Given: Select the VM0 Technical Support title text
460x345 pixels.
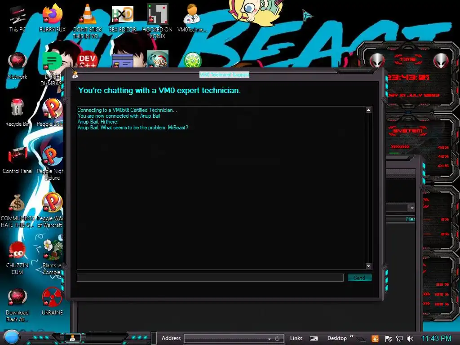Looking at the screenshot, I should 225,75.
